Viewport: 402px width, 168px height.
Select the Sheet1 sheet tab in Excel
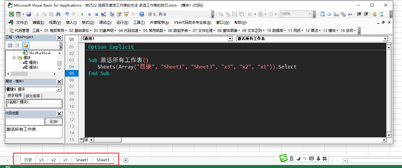pyautogui.click(x=82, y=160)
